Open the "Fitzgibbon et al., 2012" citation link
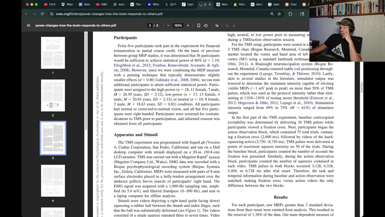This screenshot has width=385, height=217. coord(132,65)
